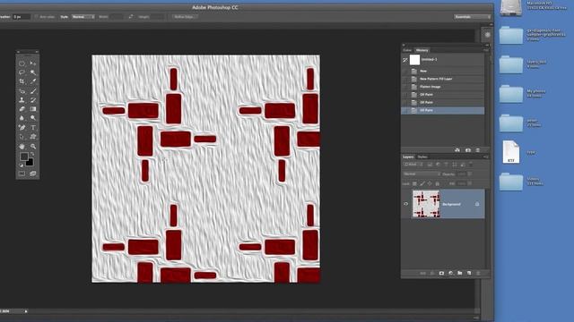Open the Videos folder on desktop
The image size is (574, 322).
coord(511,182)
